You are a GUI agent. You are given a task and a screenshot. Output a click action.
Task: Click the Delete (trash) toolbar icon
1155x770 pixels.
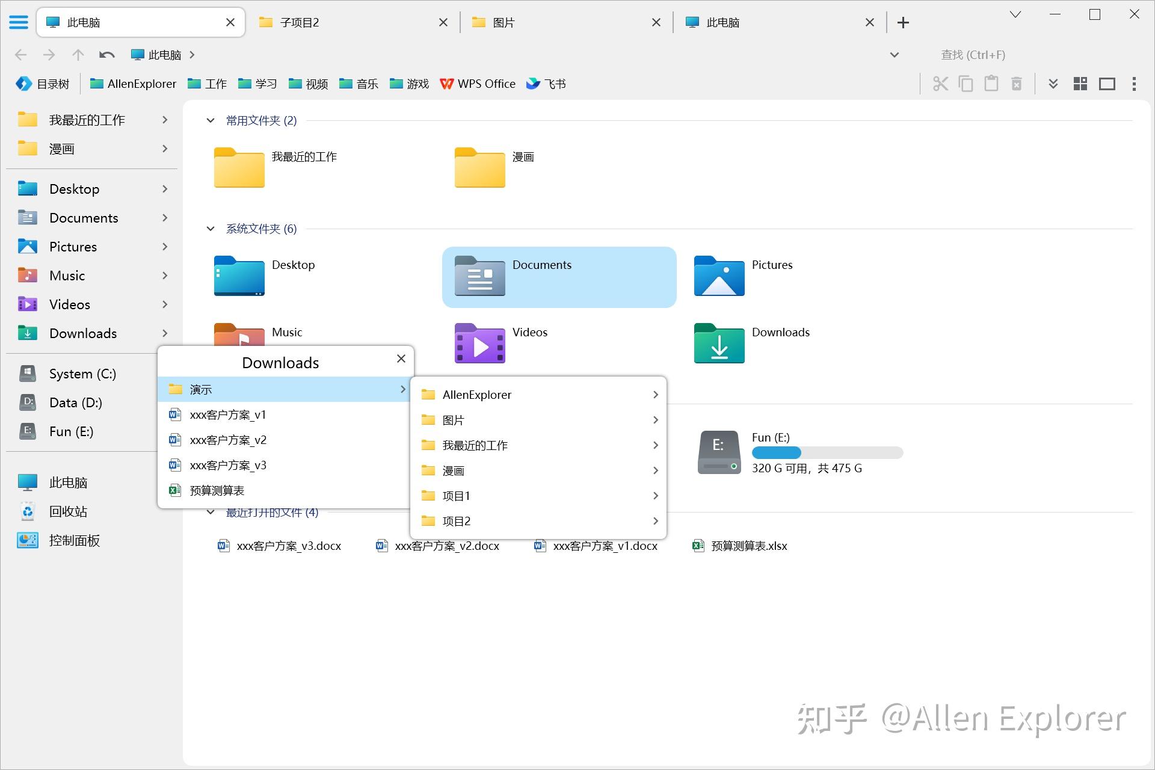coord(1017,84)
